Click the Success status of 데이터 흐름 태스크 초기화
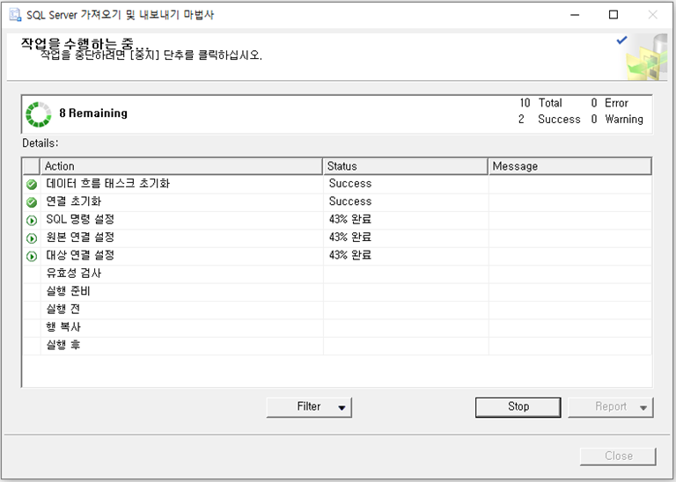Screen dimensions: 676x482 350,184
